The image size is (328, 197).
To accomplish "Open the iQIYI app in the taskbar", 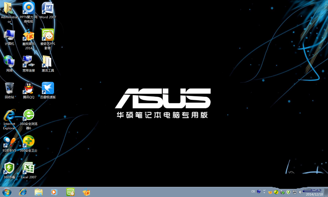I will point(70,192).
